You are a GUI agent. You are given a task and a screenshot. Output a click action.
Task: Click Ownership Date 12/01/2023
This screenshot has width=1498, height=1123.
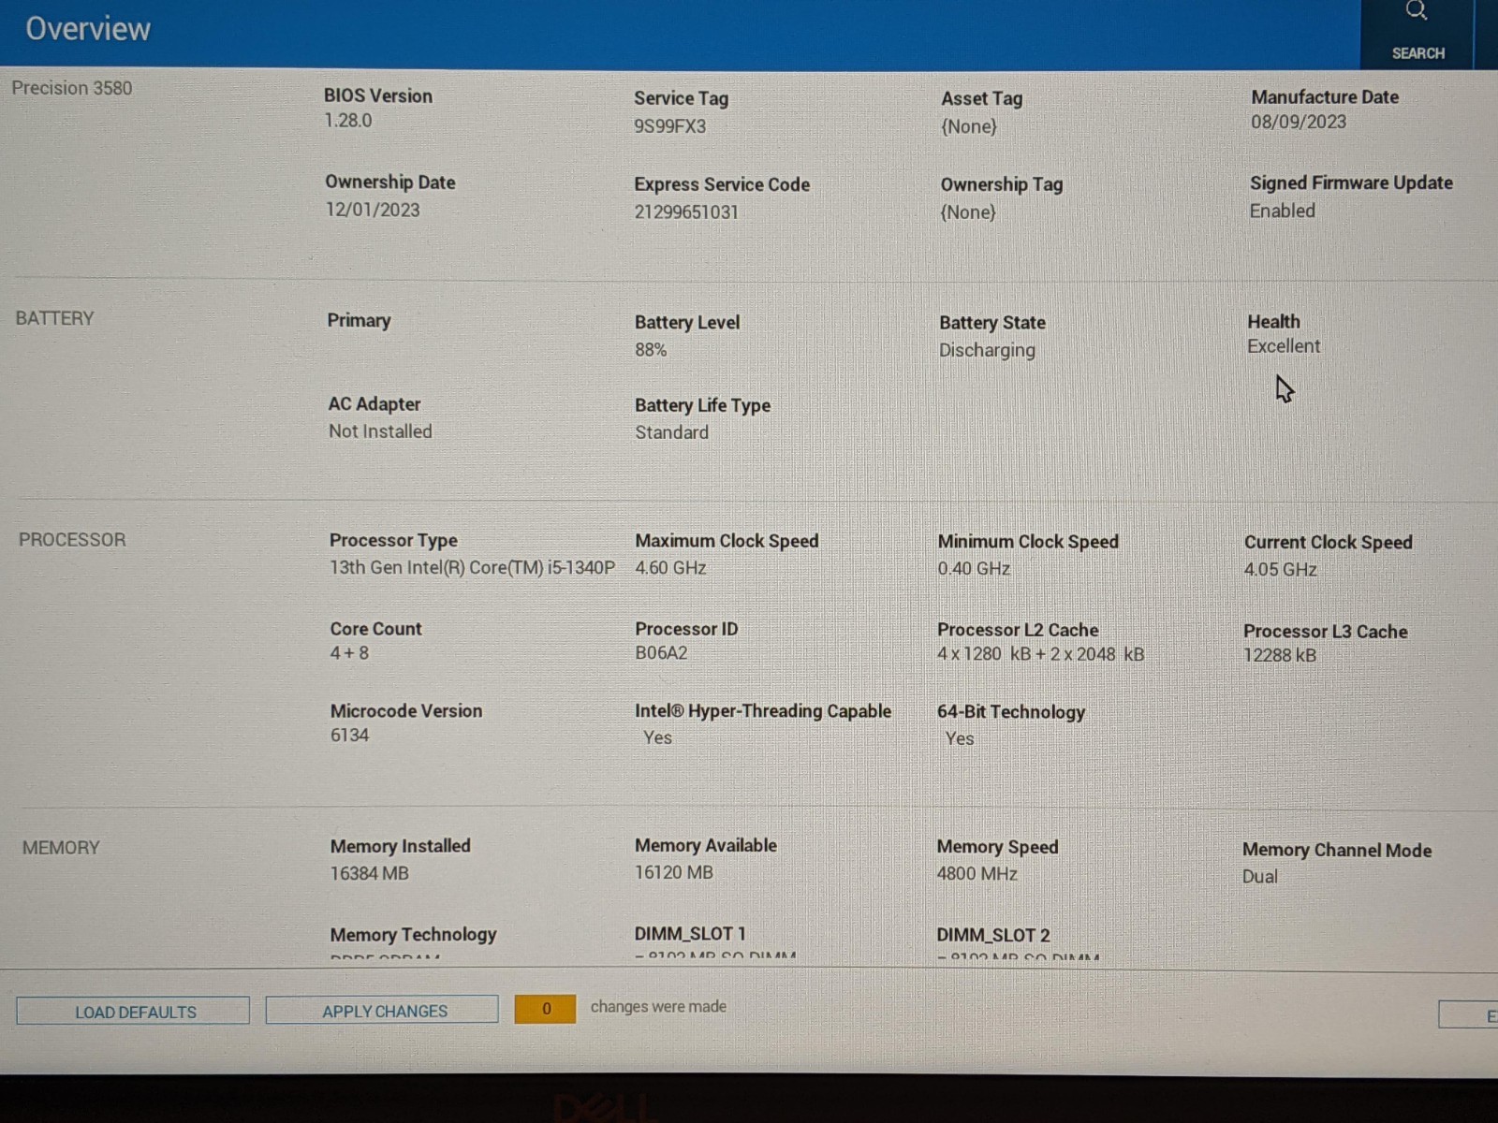pos(373,210)
